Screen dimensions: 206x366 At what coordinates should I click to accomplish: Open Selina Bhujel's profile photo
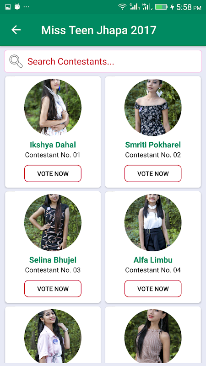53,223
